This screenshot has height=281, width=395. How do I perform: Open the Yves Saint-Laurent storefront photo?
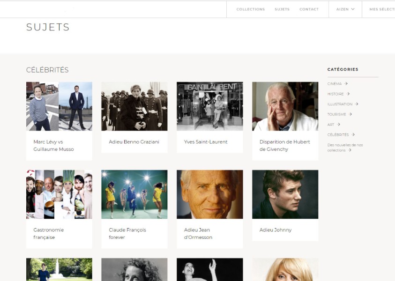[210, 106]
